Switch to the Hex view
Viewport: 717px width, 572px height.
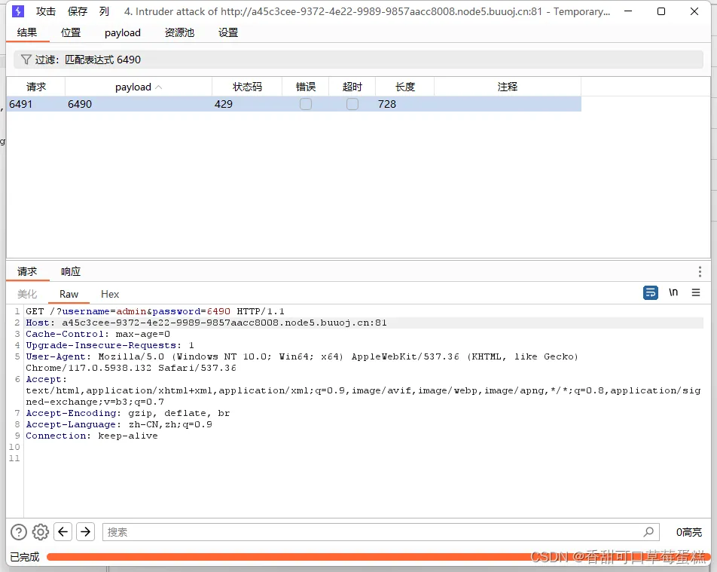(109, 294)
